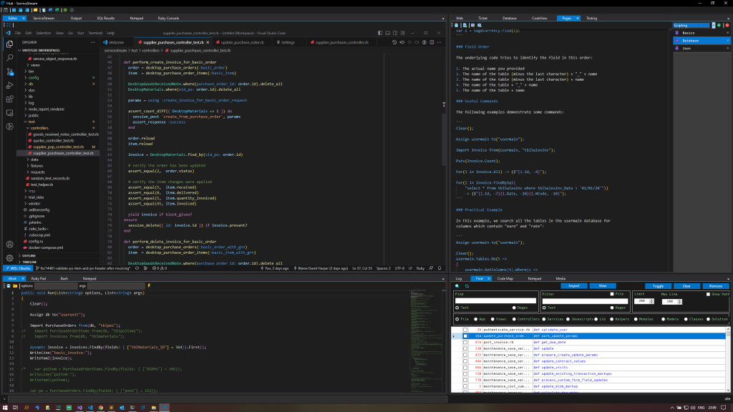Open supplier_pop_controller_test.rb in the Explorer
This screenshot has height=412, width=733.
pyautogui.click(x=58, y=147)
